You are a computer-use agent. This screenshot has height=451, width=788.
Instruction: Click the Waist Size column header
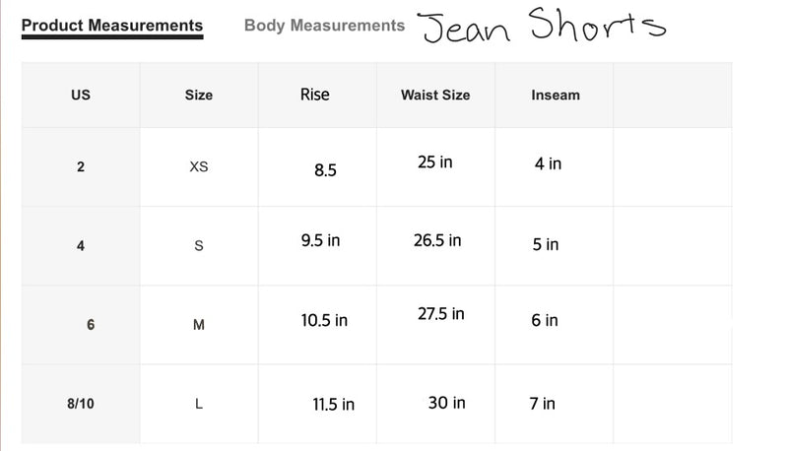(x=435, y=95)
